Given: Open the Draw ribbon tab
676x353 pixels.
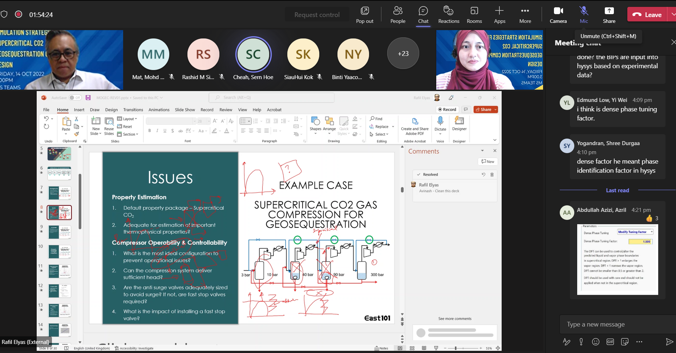Looking at the screenshot, I should click(95, 110).
